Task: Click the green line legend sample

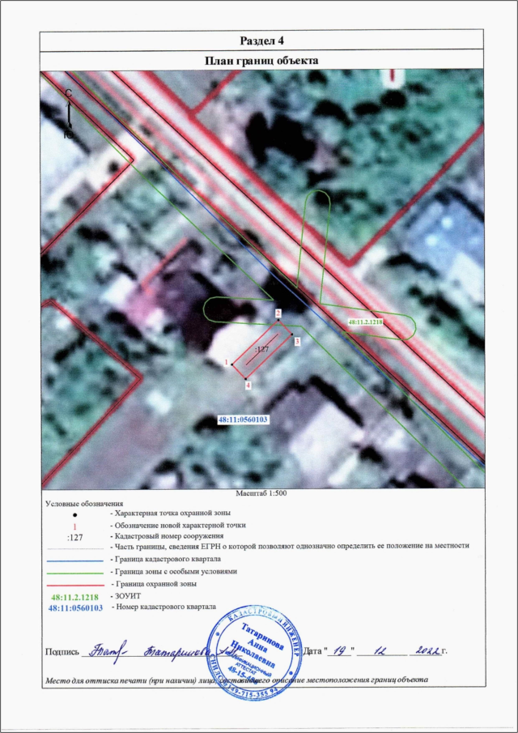Action: 75,573
